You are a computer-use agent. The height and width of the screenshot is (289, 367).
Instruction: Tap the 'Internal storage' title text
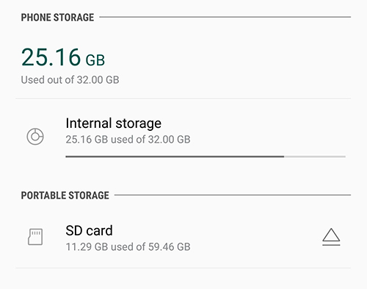point(114,123)
